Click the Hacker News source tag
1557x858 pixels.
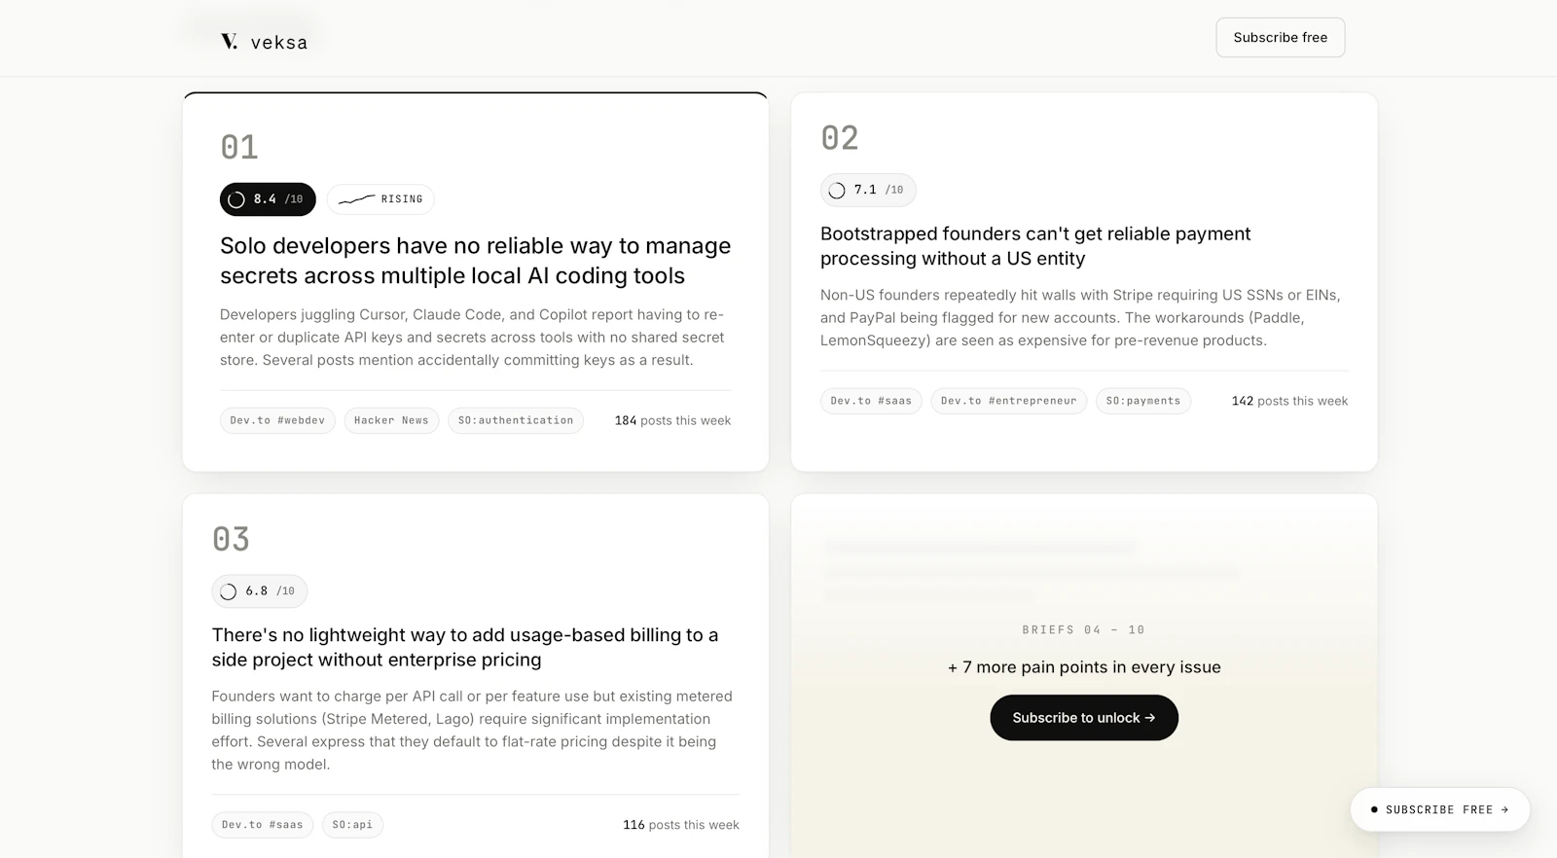pyautogui.click(x=391, y=420)
